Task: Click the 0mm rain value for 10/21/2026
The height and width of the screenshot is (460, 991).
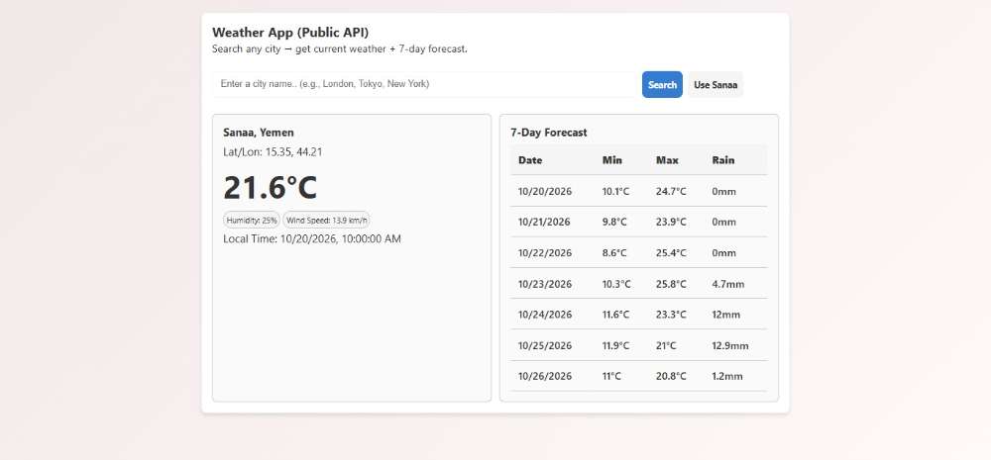Action: (x=723, y=223)
